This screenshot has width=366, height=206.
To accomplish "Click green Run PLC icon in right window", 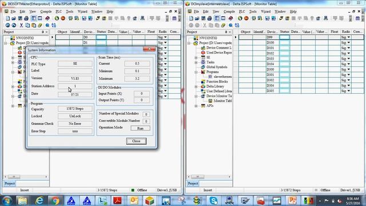I will 240,18.
